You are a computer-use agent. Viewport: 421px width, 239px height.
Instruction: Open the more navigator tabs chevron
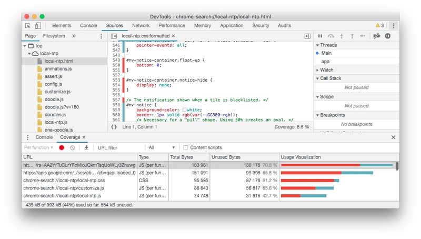[x=74, y=36]
